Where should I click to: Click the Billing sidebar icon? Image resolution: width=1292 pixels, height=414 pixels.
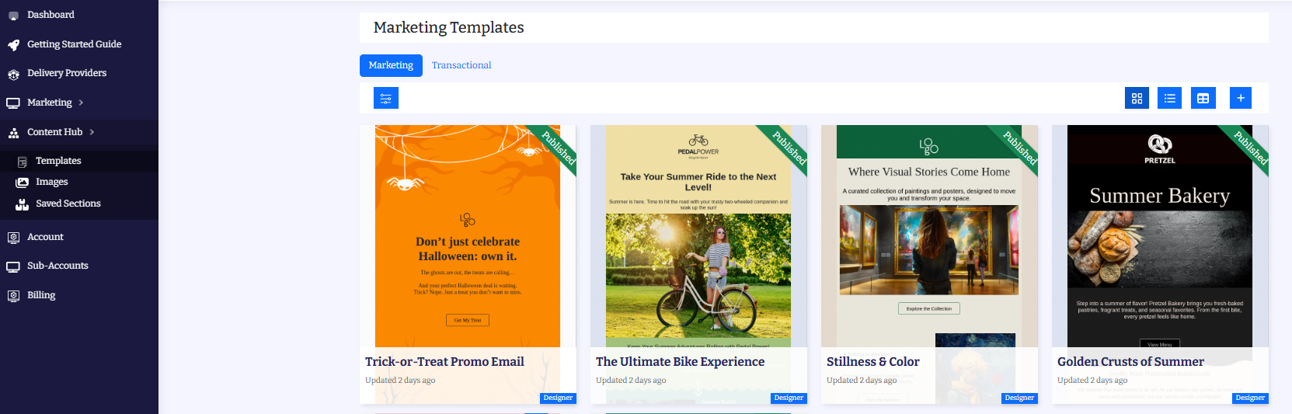click(x=13, y=296)
